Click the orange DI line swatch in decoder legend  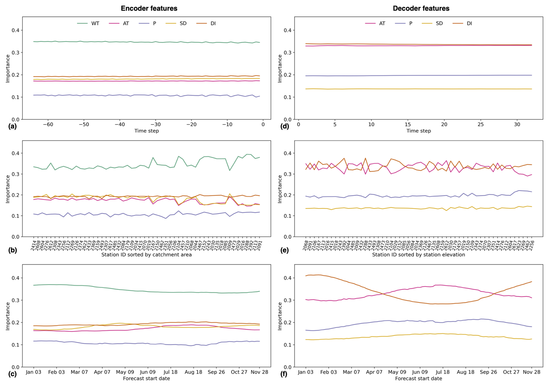pyautogui.click(x=458, y=24)
